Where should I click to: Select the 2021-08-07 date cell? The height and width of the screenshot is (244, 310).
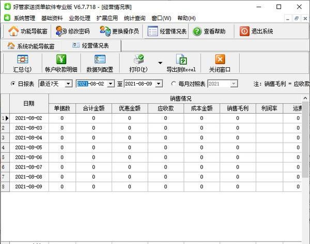[x=29, y=167]
